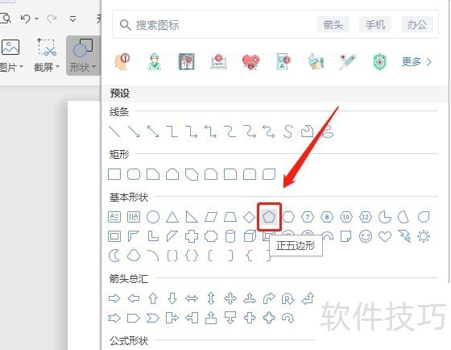451x350 pixels.
Task: Choose the chevron arrow shape
Action: (153, 318)
